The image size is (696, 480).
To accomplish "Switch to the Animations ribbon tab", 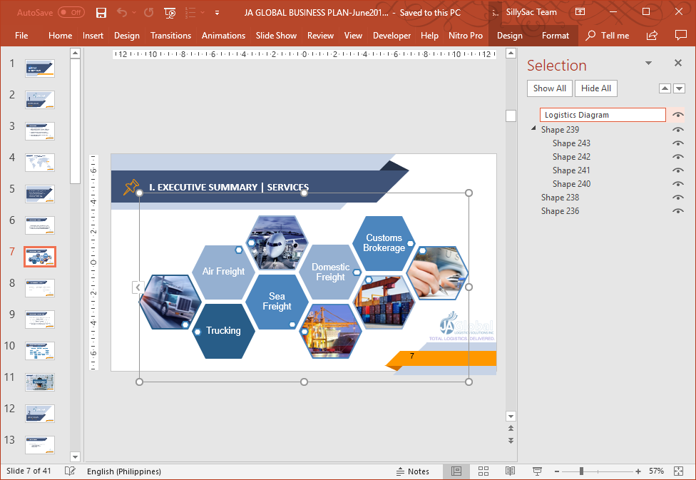I will (223, 34).
